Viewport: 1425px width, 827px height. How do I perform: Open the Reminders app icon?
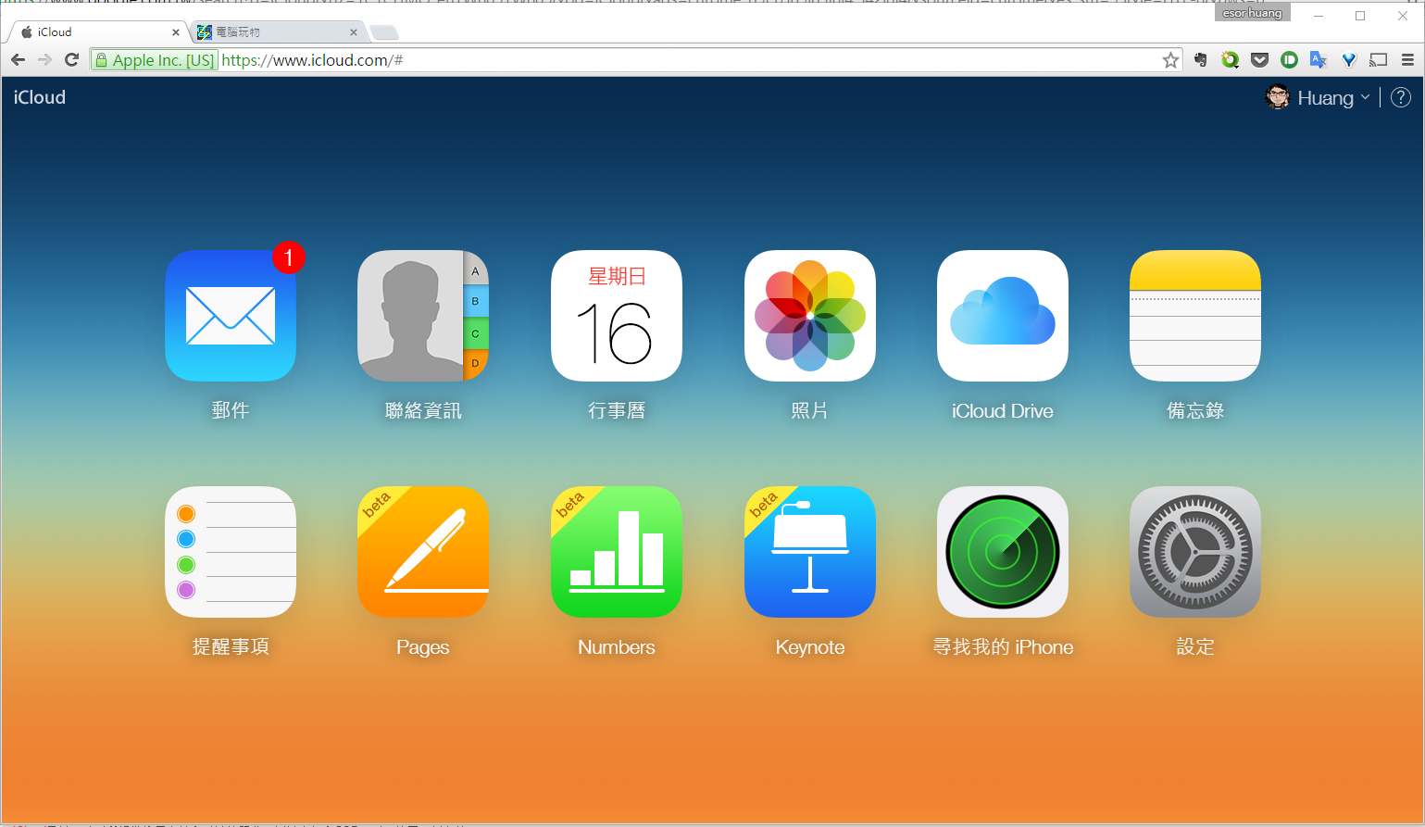(x=231, y=552)
